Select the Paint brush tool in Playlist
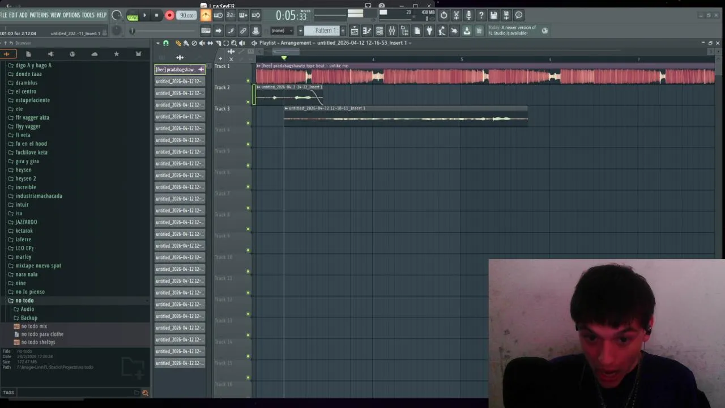The image size is (725, 408). coord(186,43)
